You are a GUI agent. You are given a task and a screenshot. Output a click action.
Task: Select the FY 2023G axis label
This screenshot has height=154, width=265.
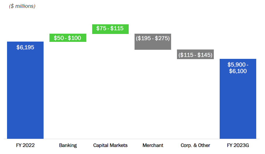(238, 145)
